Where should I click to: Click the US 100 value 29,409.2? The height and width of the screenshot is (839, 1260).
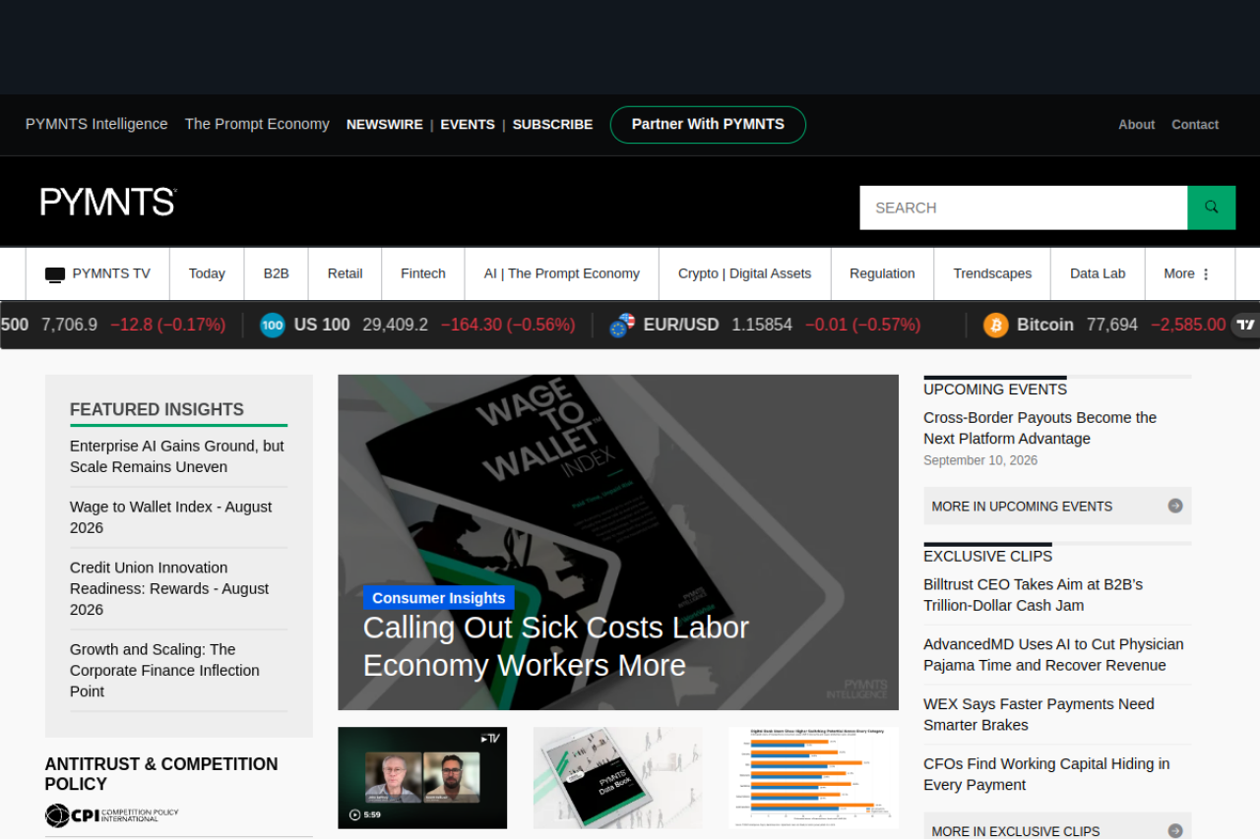396,325
